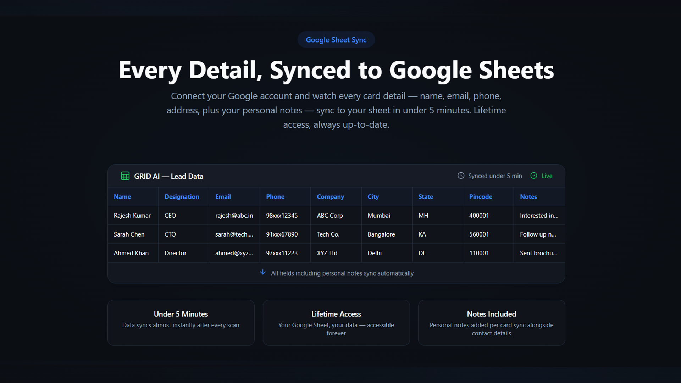Click the green Live checkmark icon
Screen dimensions: 681x383
533,176
